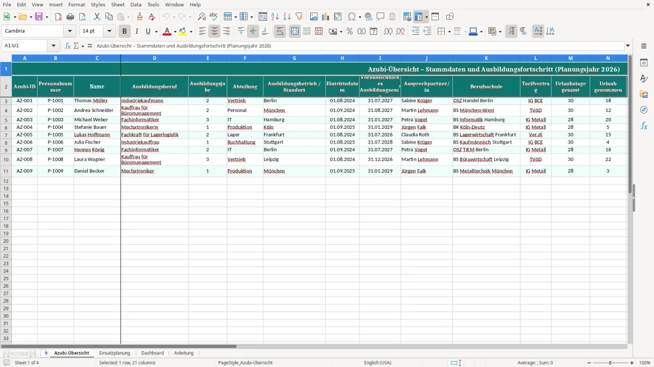Expand the Name Box dropdown
This screenshot has width=654, height=367.
(x=53, y=46)
